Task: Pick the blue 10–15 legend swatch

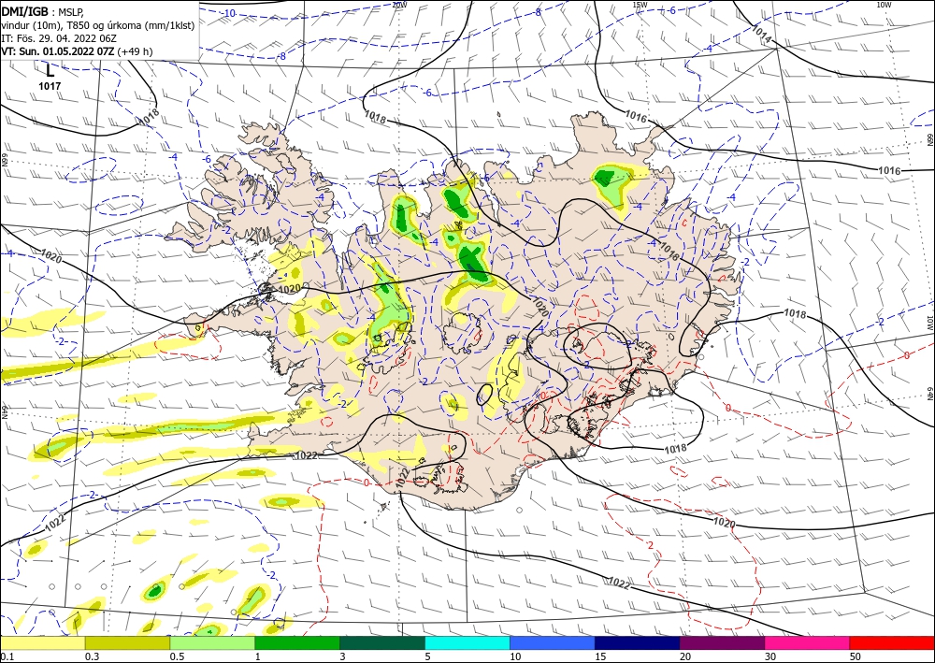Action: [x=553, y=642]
